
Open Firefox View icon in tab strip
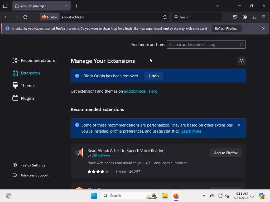pos(5,6)
